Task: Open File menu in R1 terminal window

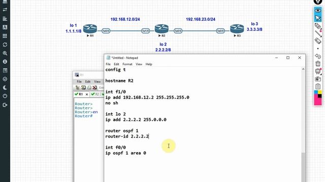Action: coord(79,81)
